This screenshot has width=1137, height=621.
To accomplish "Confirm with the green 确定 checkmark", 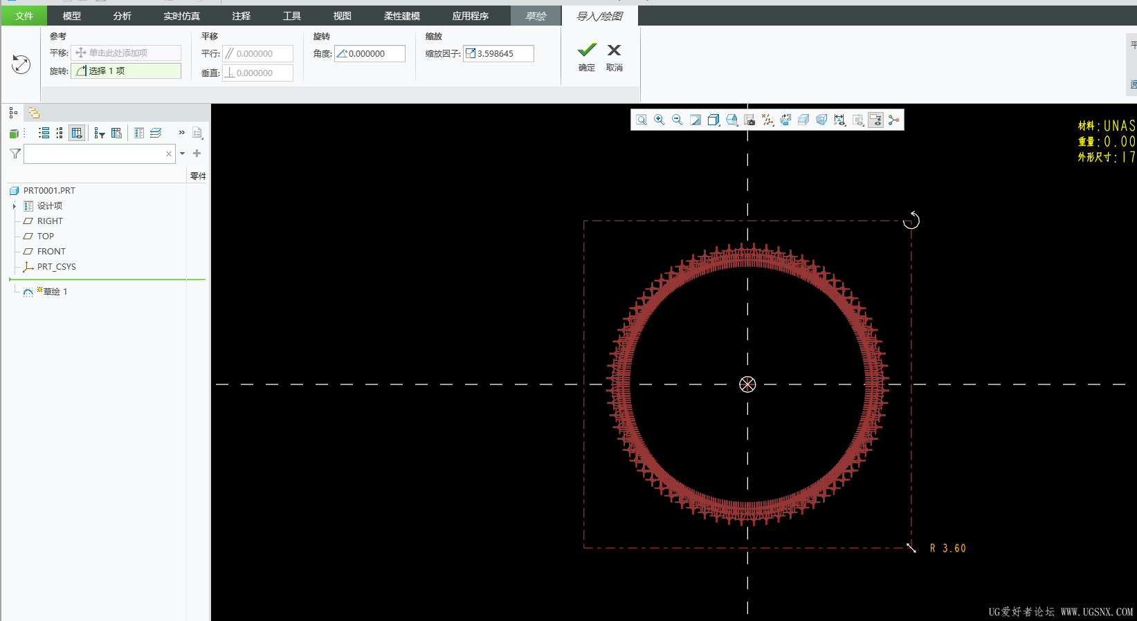I will click(x=587, y=57).
